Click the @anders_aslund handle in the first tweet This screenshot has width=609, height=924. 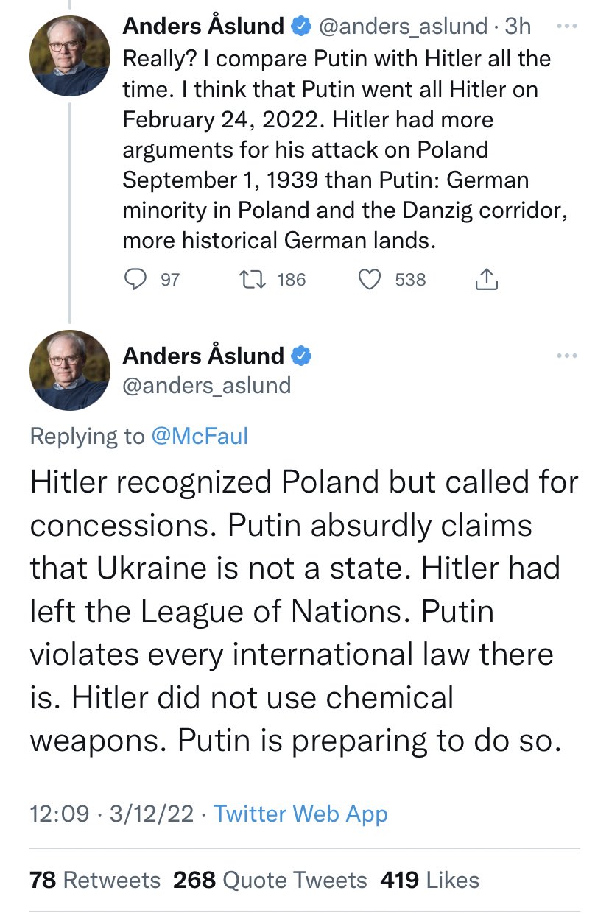coord(403,27)
